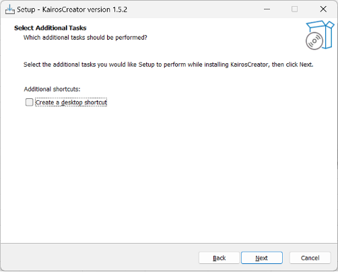Click the 'Select Additional Tasks' heading
Screen dimensions: 338x272
click(x=50, y=28)
